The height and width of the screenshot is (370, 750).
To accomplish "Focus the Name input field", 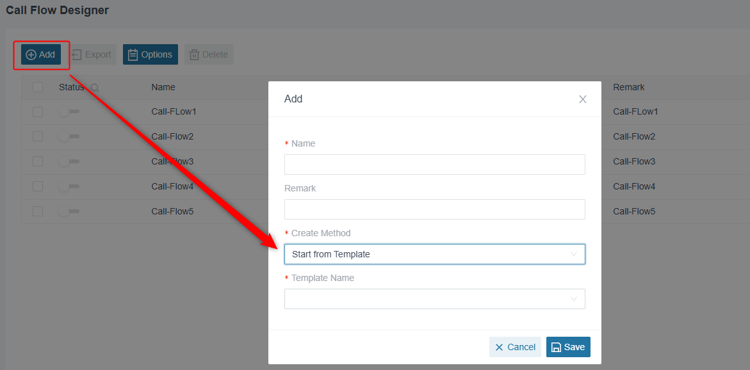I will pyautogui.click(x=435, y=165).
